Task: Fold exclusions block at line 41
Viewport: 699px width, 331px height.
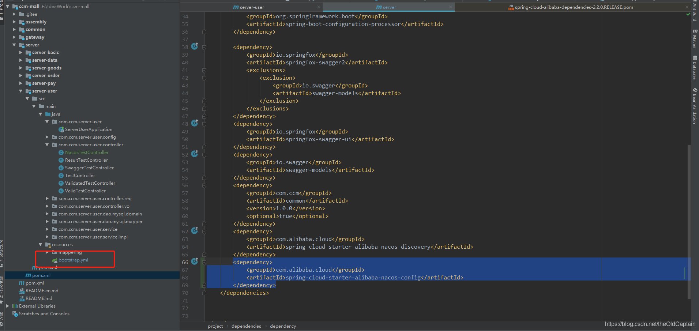Action: point(204,70)
